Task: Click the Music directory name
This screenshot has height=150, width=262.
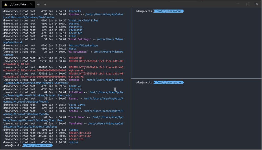Action: click(x=73, y=49)
